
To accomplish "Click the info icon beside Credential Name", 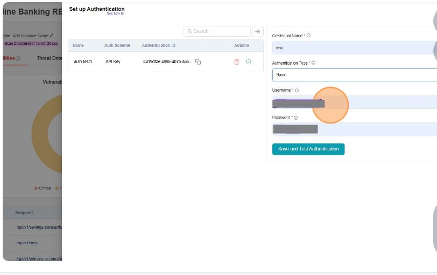I will [308, 36].
